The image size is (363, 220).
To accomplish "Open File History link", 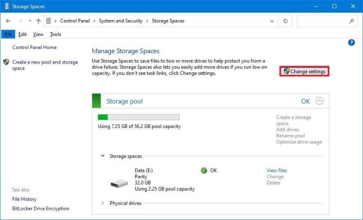I will (x=24, y=199).
